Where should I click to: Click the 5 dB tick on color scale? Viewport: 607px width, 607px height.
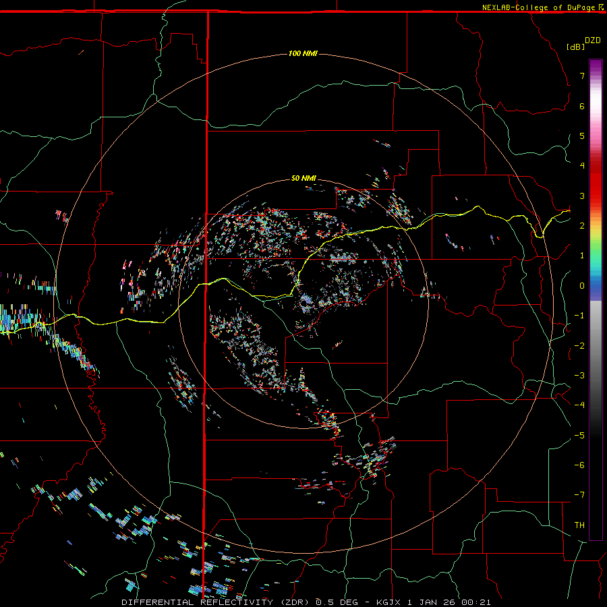coord(582,136)
